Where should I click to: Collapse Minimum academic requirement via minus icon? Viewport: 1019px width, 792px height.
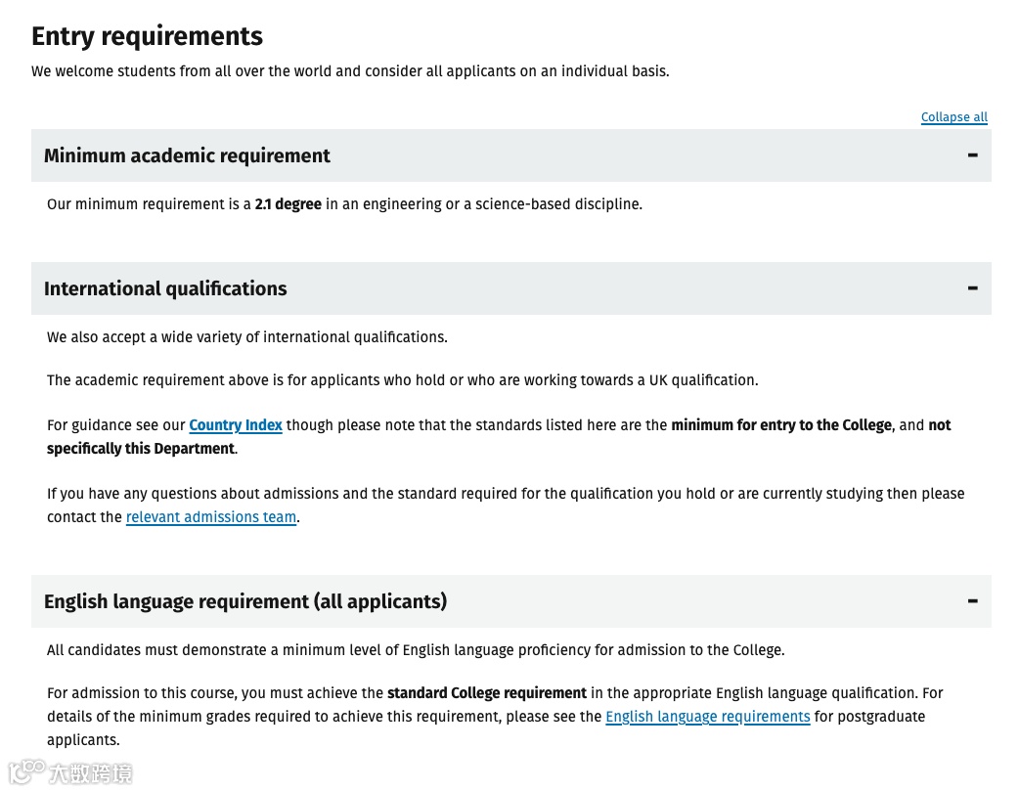pos(972,155)
